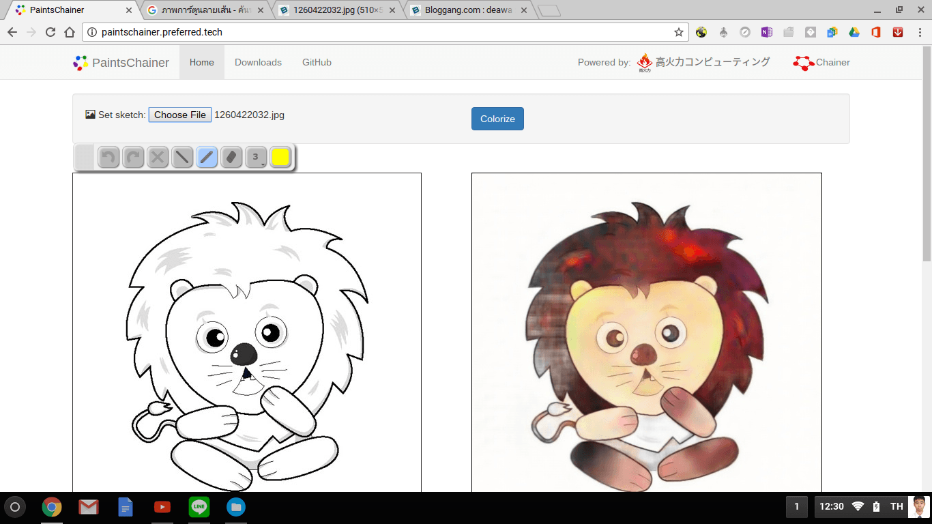Open LINE app from the shelf
The height and width of the screenshot is (524, 932).
pos(199,507)
